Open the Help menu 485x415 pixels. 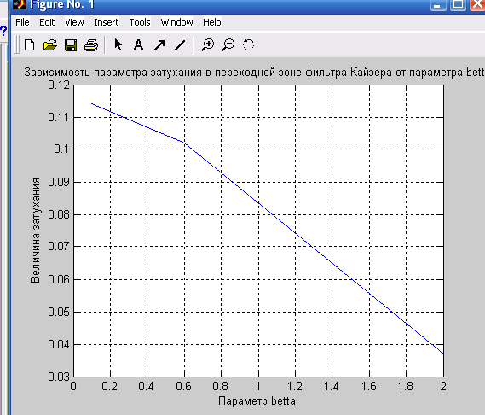pos(212,22)
